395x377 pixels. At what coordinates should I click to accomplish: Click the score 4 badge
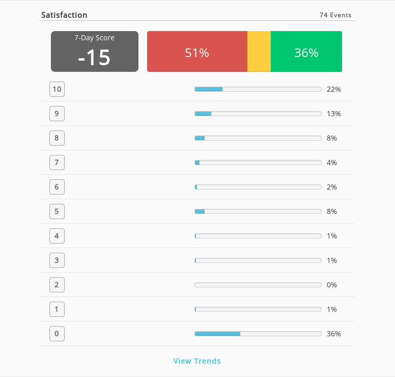tap(57, 236)
